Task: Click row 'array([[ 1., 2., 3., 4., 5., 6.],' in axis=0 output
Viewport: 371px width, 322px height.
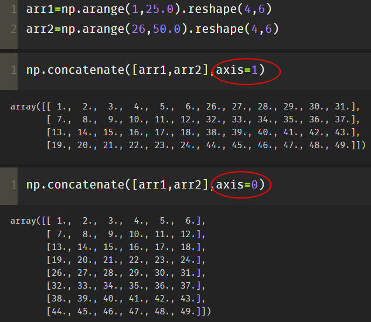Action: point(108,221)
